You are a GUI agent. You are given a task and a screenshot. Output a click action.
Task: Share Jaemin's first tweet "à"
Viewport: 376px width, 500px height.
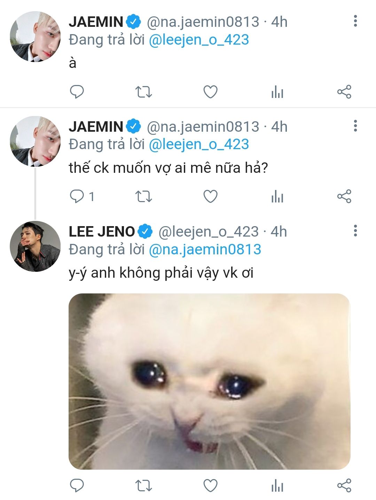click(x=344, y=92)
